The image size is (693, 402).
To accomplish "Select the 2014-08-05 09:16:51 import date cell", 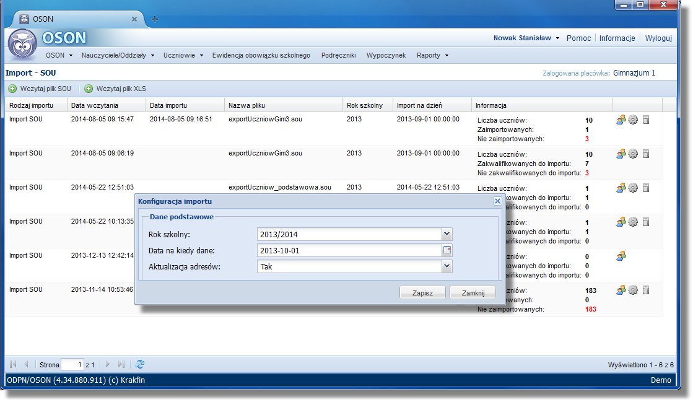I will [x=181, y=119].
